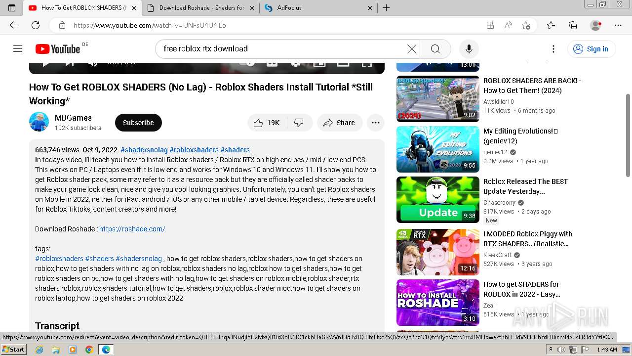Screen dimensions: 632x356
Task: Open #robloxshaders tag in tags section
Action: click(x=59, y=259)
